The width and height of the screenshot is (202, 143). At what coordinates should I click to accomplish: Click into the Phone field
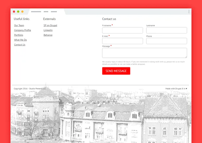point(166,41)
